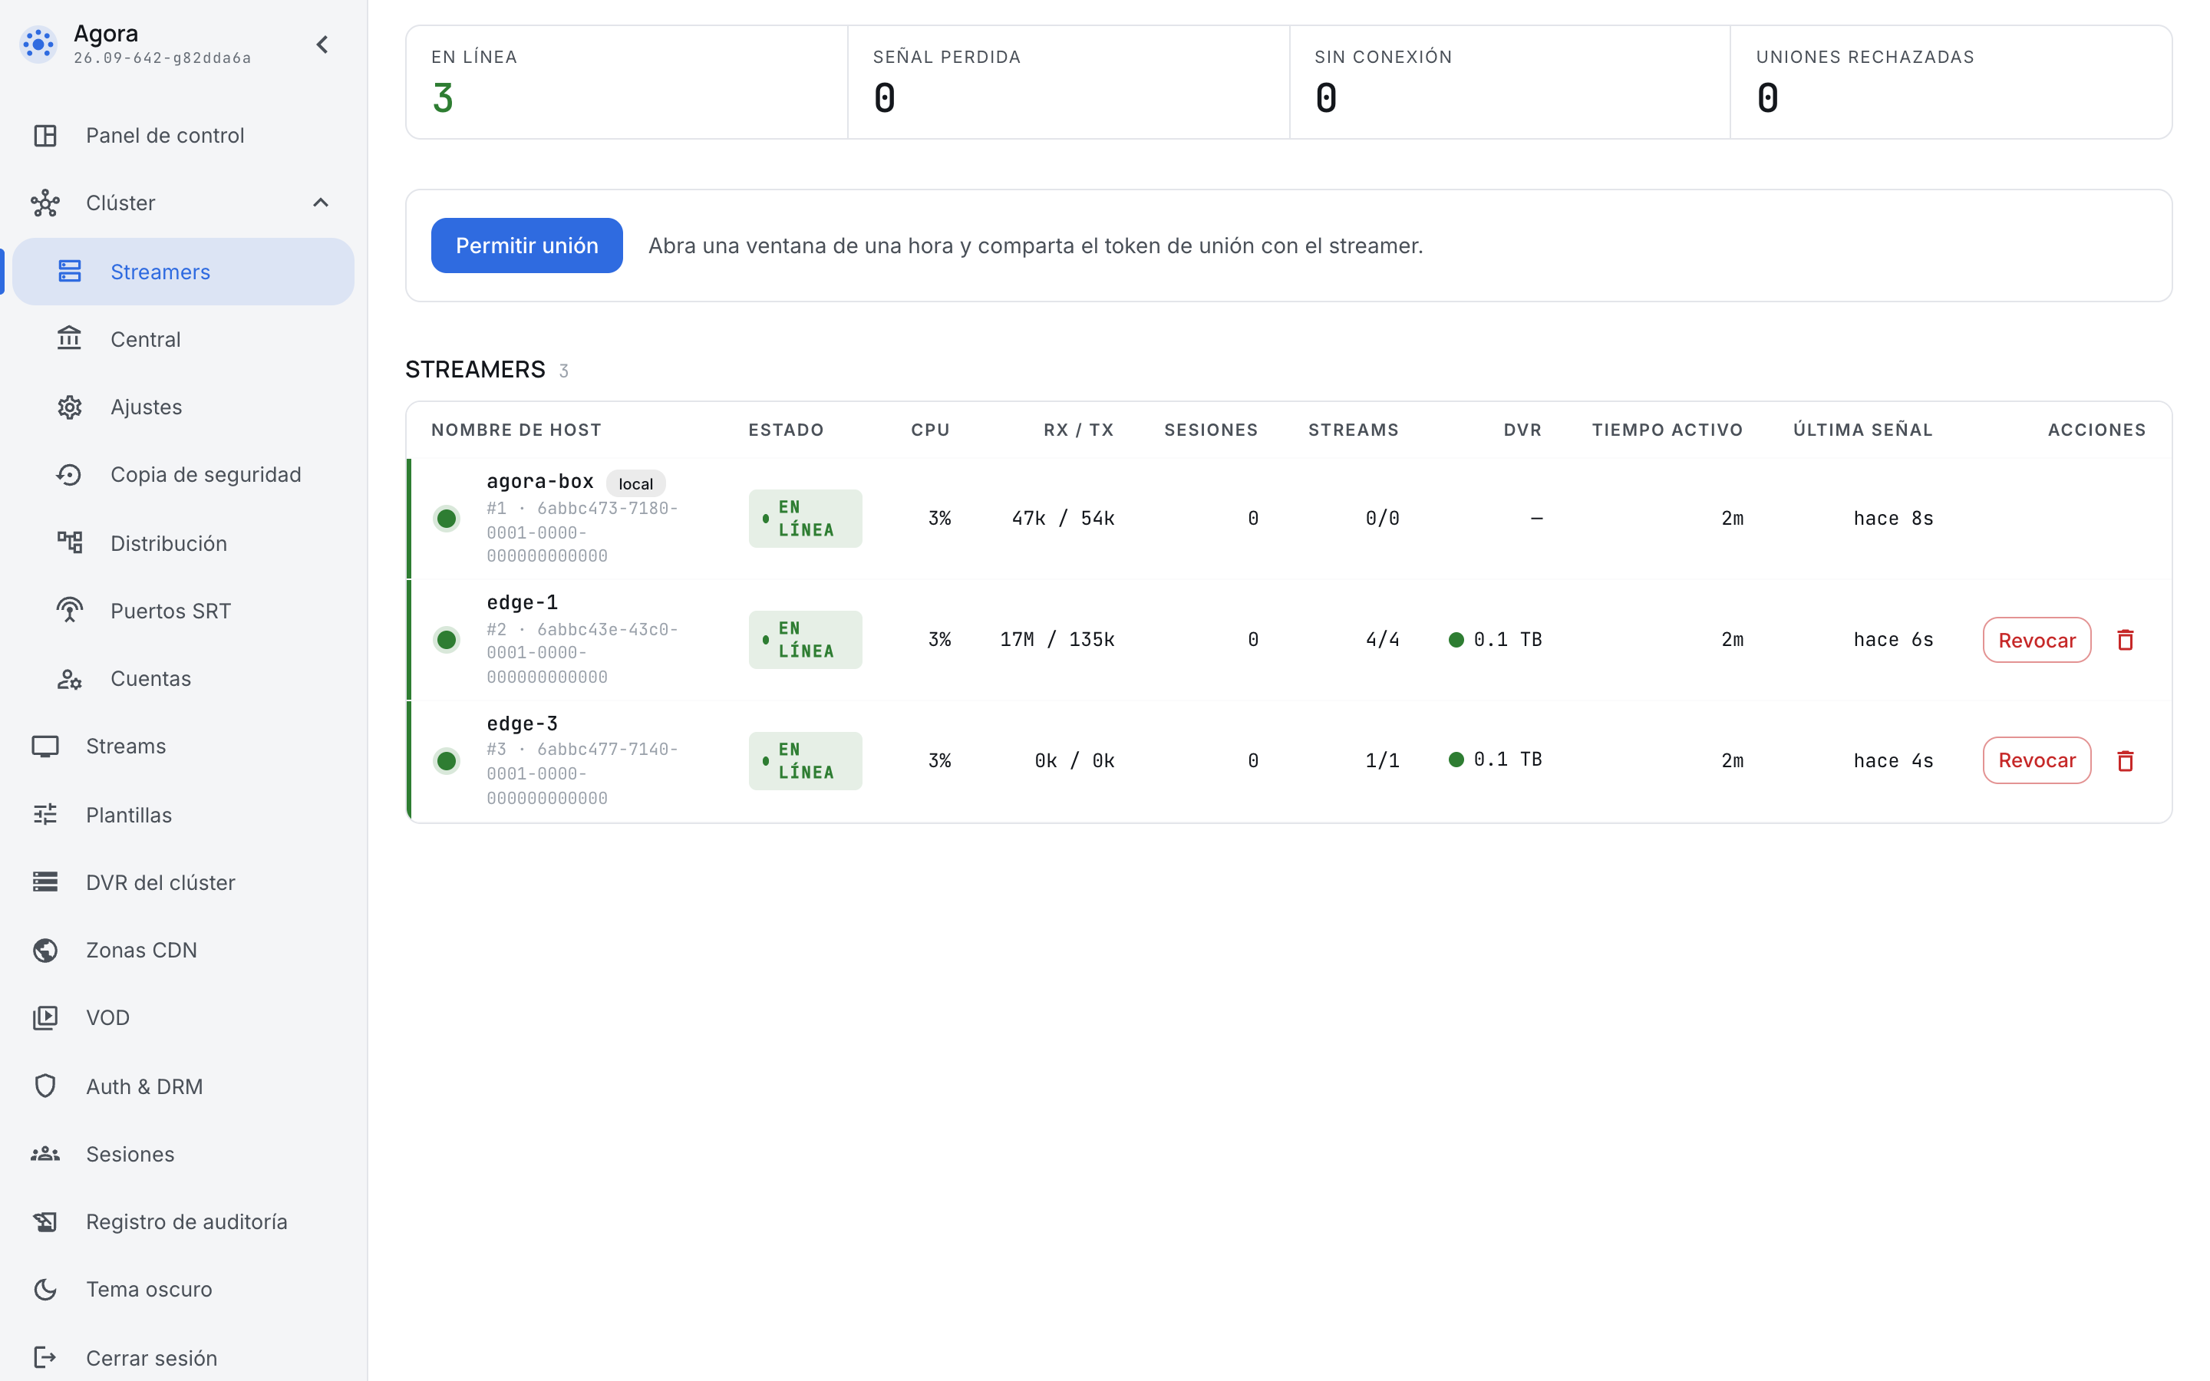Image resolution: width=2210 pixels, height=1381 pixels.
Task: Click the Sesiones people icon
Action: pos(45,1154)
